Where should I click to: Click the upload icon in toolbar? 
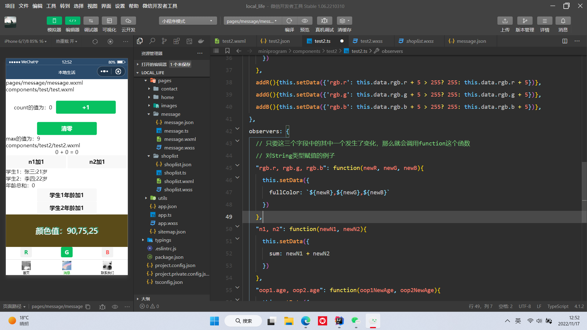(505, 21)
